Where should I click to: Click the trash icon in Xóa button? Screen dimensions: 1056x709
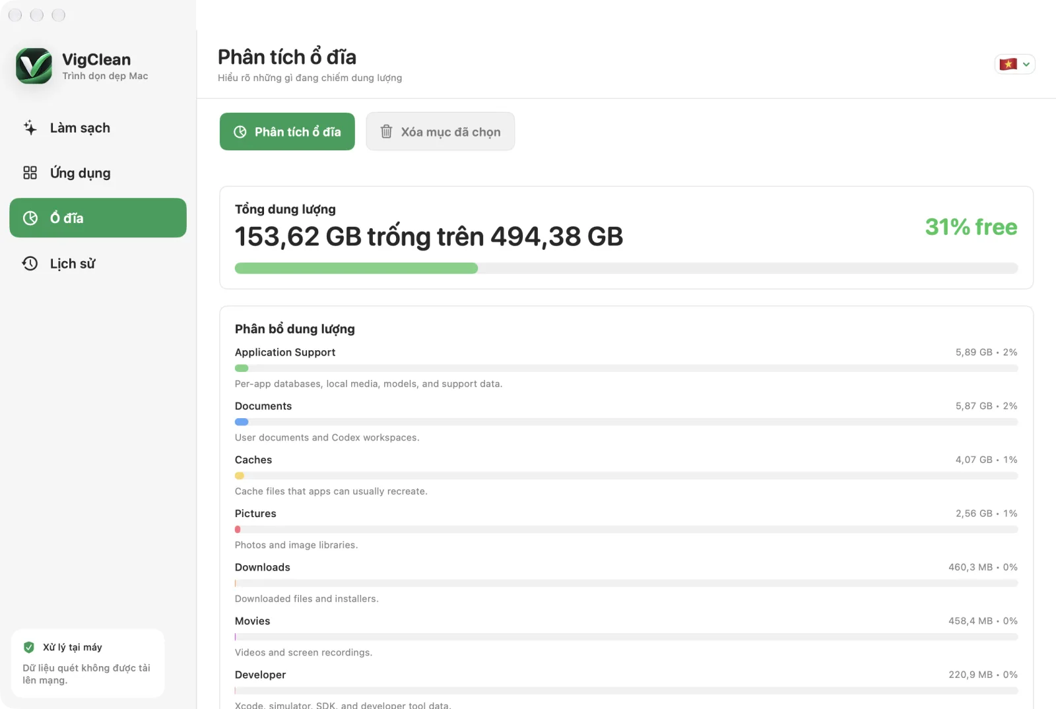[386, 132]
